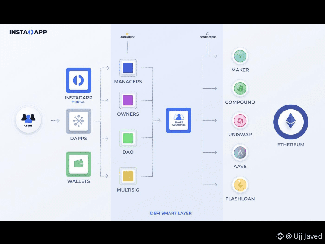The height and width of the screenshot is (244, 325).
Task: Click the MULTISIG label
Action: pos(128,190)
